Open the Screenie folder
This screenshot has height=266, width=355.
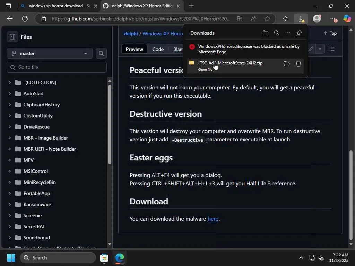[32, 215]
